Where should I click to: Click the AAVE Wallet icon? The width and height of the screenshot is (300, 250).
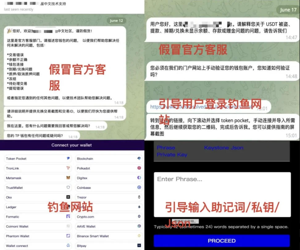139,226
